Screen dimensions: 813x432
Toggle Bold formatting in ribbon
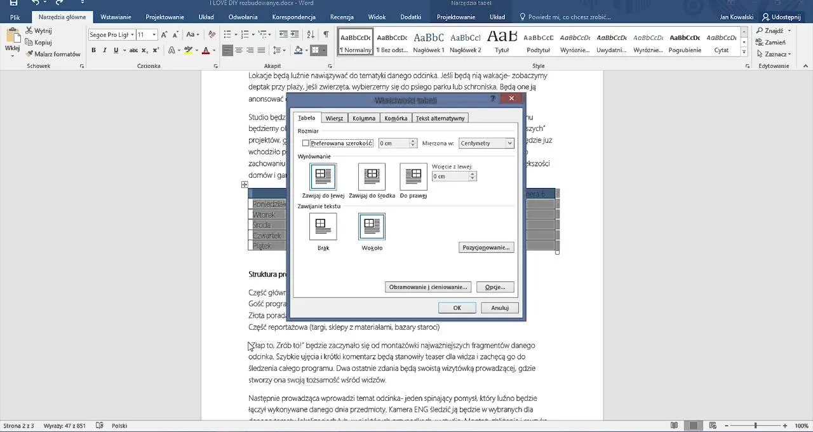94,50
